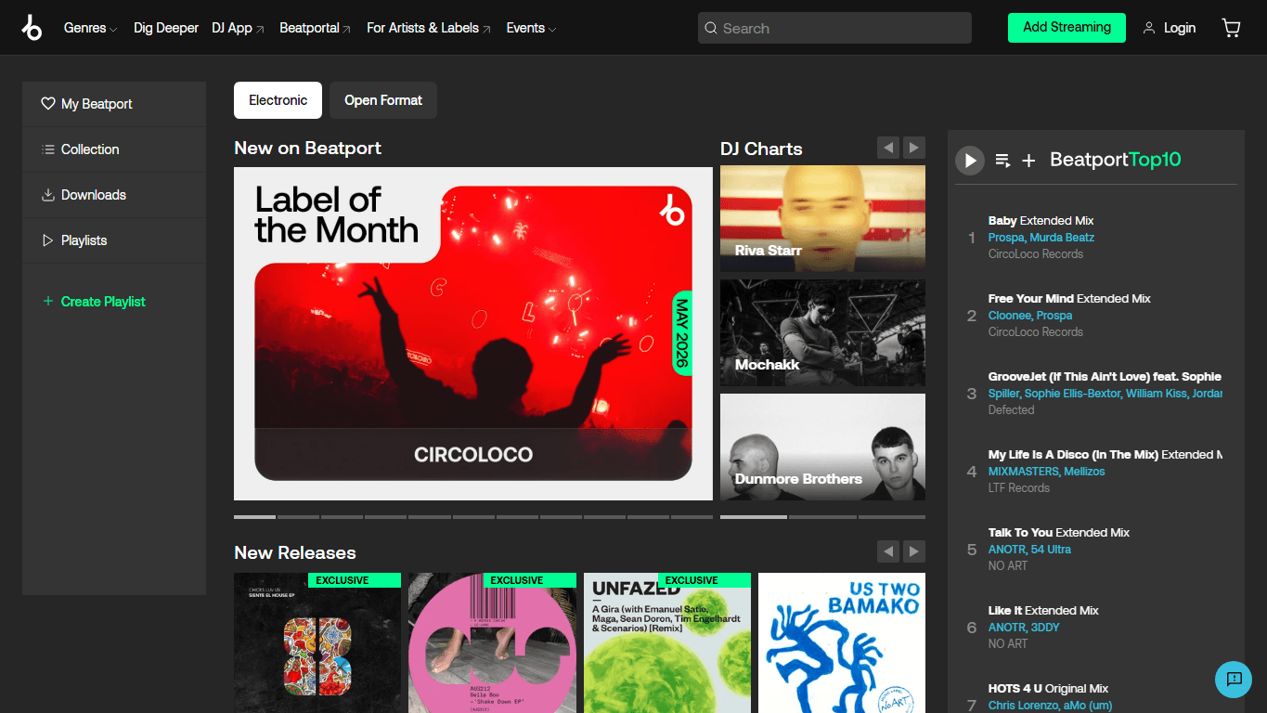Go to next New Releases page
This screenshot has width=1267, height=713.
coord(914,551)
